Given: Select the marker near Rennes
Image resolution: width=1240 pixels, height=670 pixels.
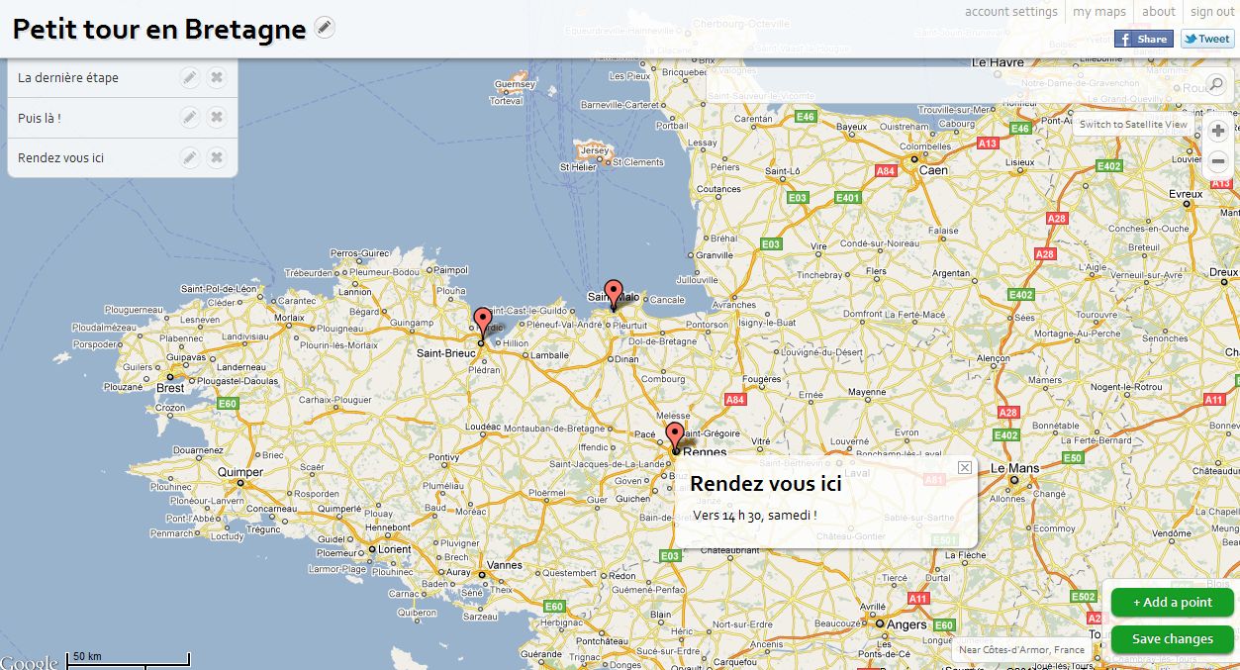Looking at the screenshot, I should (673, 432).
